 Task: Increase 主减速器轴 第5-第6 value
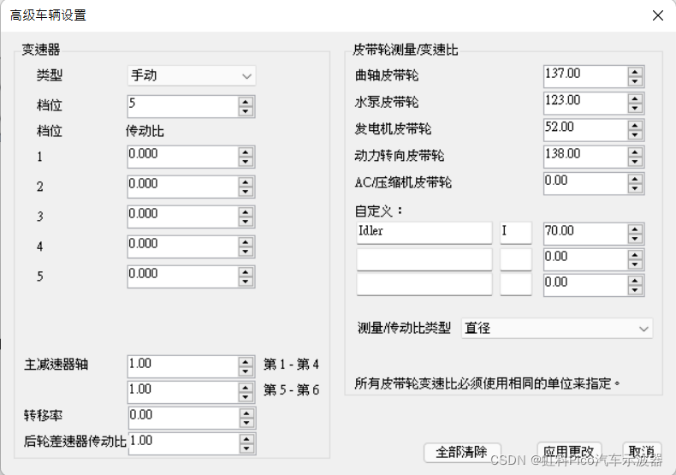point(246,388)
